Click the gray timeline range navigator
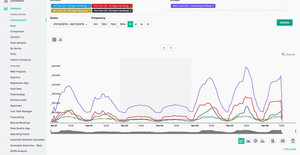The image size is (300, 155). 166,132
